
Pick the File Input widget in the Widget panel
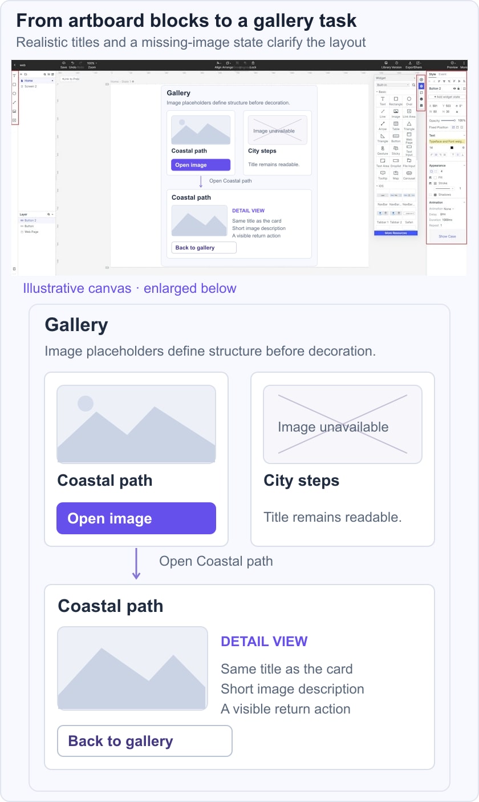409,163
